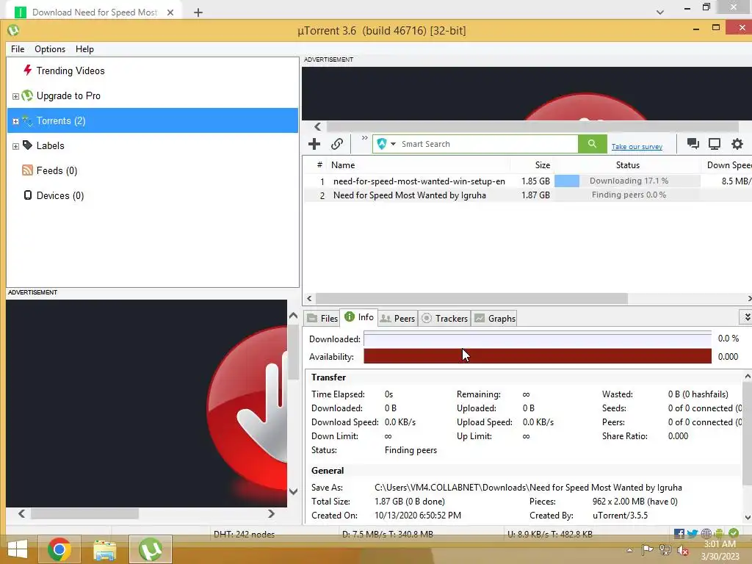Click the Labels tag icon
This screenshot has width=752, height=564.
(x=28, y=145)
